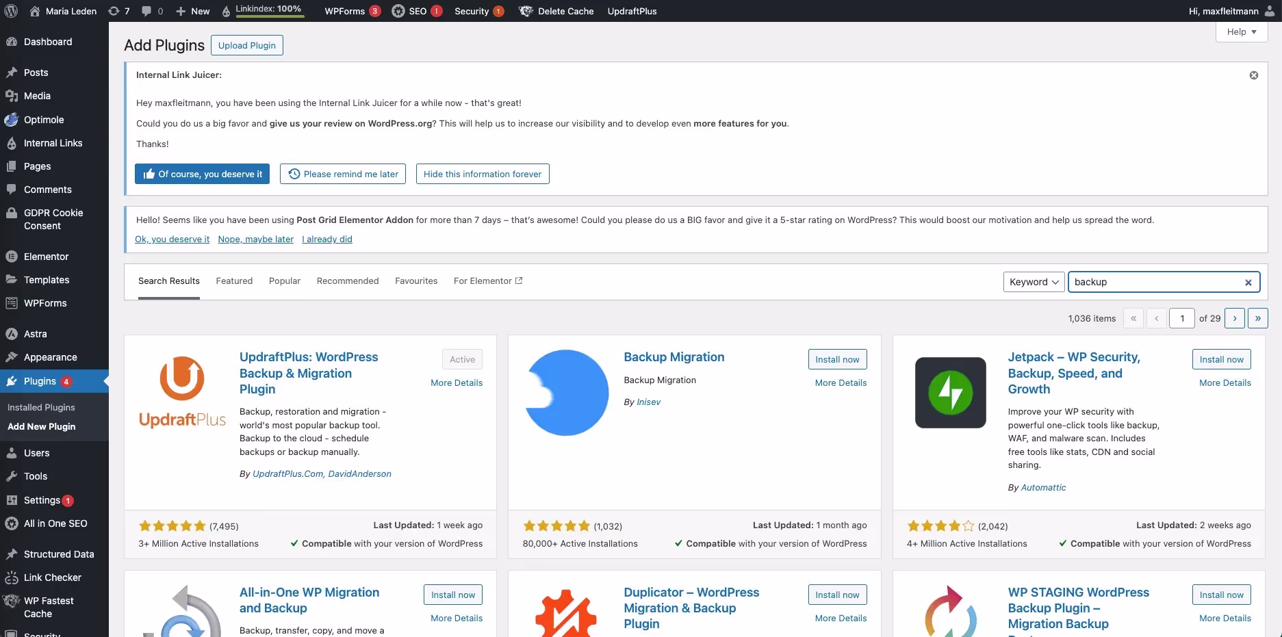
Task: Switch to the Recommended tab
Action: [348, 281]
